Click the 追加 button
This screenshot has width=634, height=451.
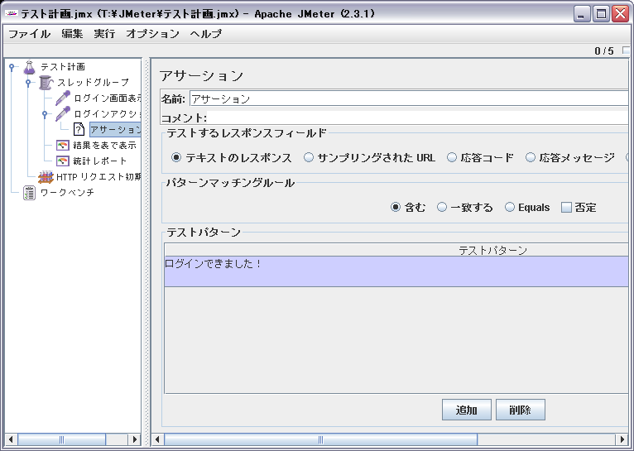coord(467,410)
